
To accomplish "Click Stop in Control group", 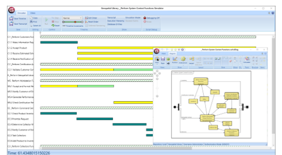I will [x=55, y=22].
